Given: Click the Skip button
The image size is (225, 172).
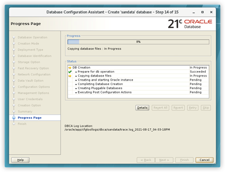Looking at the screenshot, I should click(206, 108).
